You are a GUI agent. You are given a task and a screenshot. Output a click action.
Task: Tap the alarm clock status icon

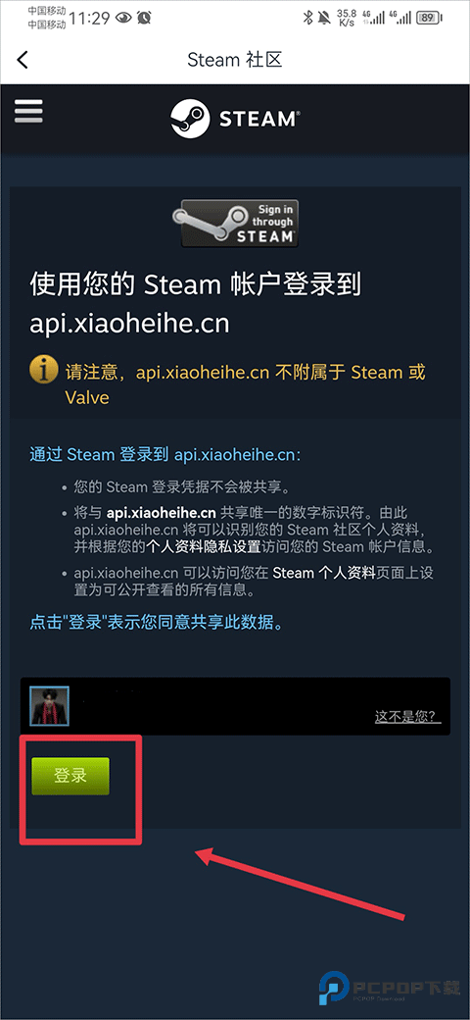pyautogui.click(x=144, y=19)
